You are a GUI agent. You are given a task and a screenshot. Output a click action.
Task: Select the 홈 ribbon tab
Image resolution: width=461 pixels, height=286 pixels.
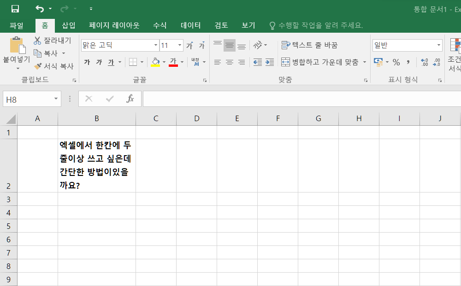pyautogui.click(x=45, y=25)
